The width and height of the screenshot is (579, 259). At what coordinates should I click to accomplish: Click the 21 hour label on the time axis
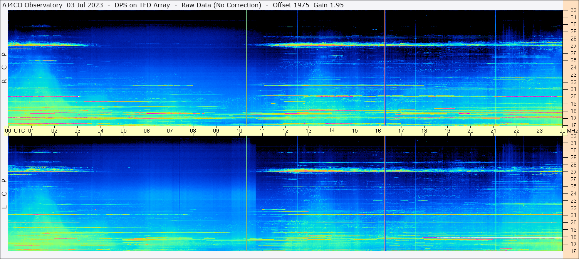[493, 131]
